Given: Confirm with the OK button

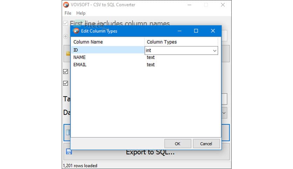Looking at the screenshot, I should coord(178,144).
